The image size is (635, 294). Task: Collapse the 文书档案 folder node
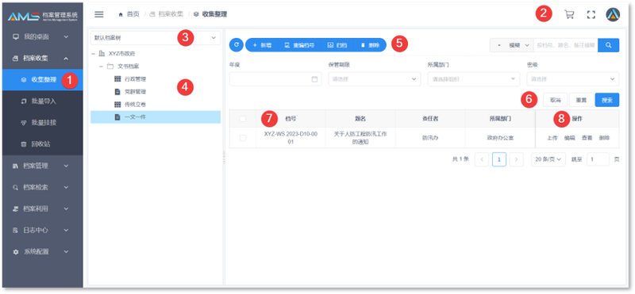point(102,66)
